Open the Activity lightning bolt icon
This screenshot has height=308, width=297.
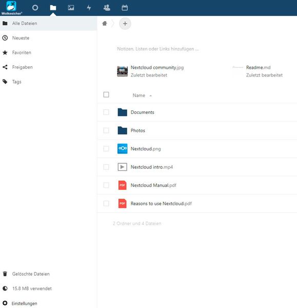click(x=89, y=8)
